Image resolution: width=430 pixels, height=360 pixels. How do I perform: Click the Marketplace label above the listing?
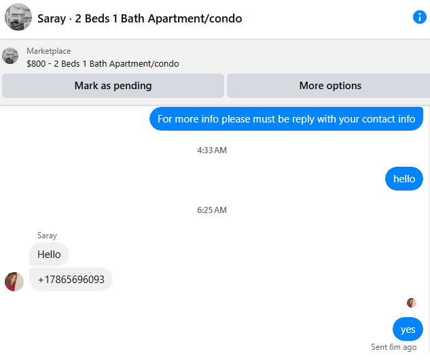(48, 51)
